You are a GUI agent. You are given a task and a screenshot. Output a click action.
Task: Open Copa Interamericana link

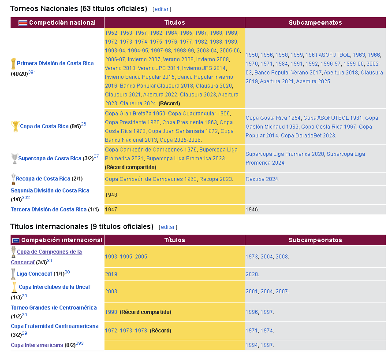tap(37, 345)
